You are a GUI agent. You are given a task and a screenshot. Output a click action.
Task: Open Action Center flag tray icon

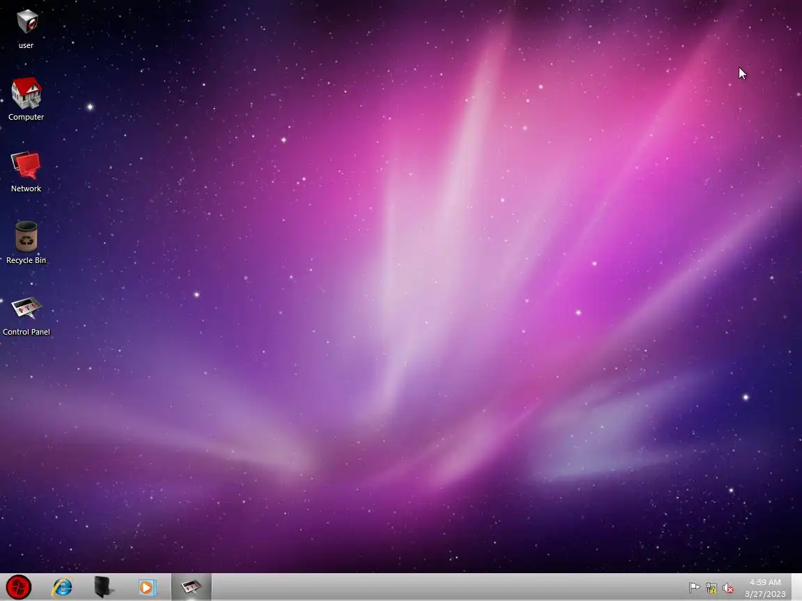(x=694, y=588)
